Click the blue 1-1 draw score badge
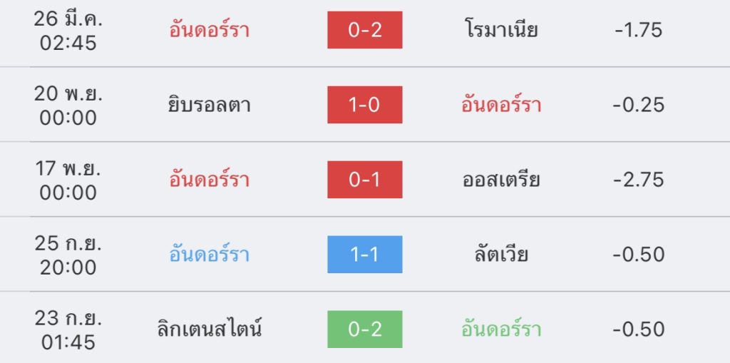This screenshot has width=730, height=363. [x=364, y=255]
